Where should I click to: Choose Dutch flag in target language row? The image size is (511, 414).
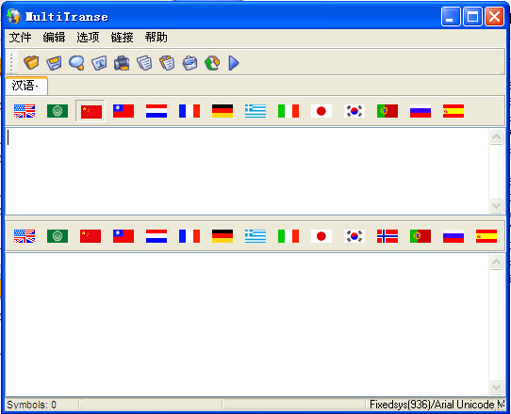click(157, 236)
